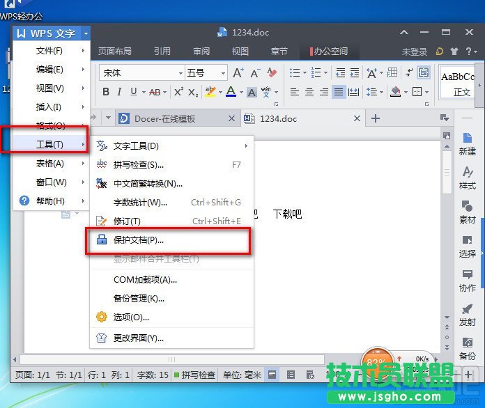485x408 pixels.
Task: Switch to 页面布局 ribbon tab
Action: pos(115,51)
